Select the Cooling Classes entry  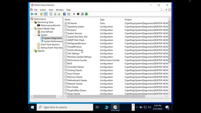coord(75,70)
